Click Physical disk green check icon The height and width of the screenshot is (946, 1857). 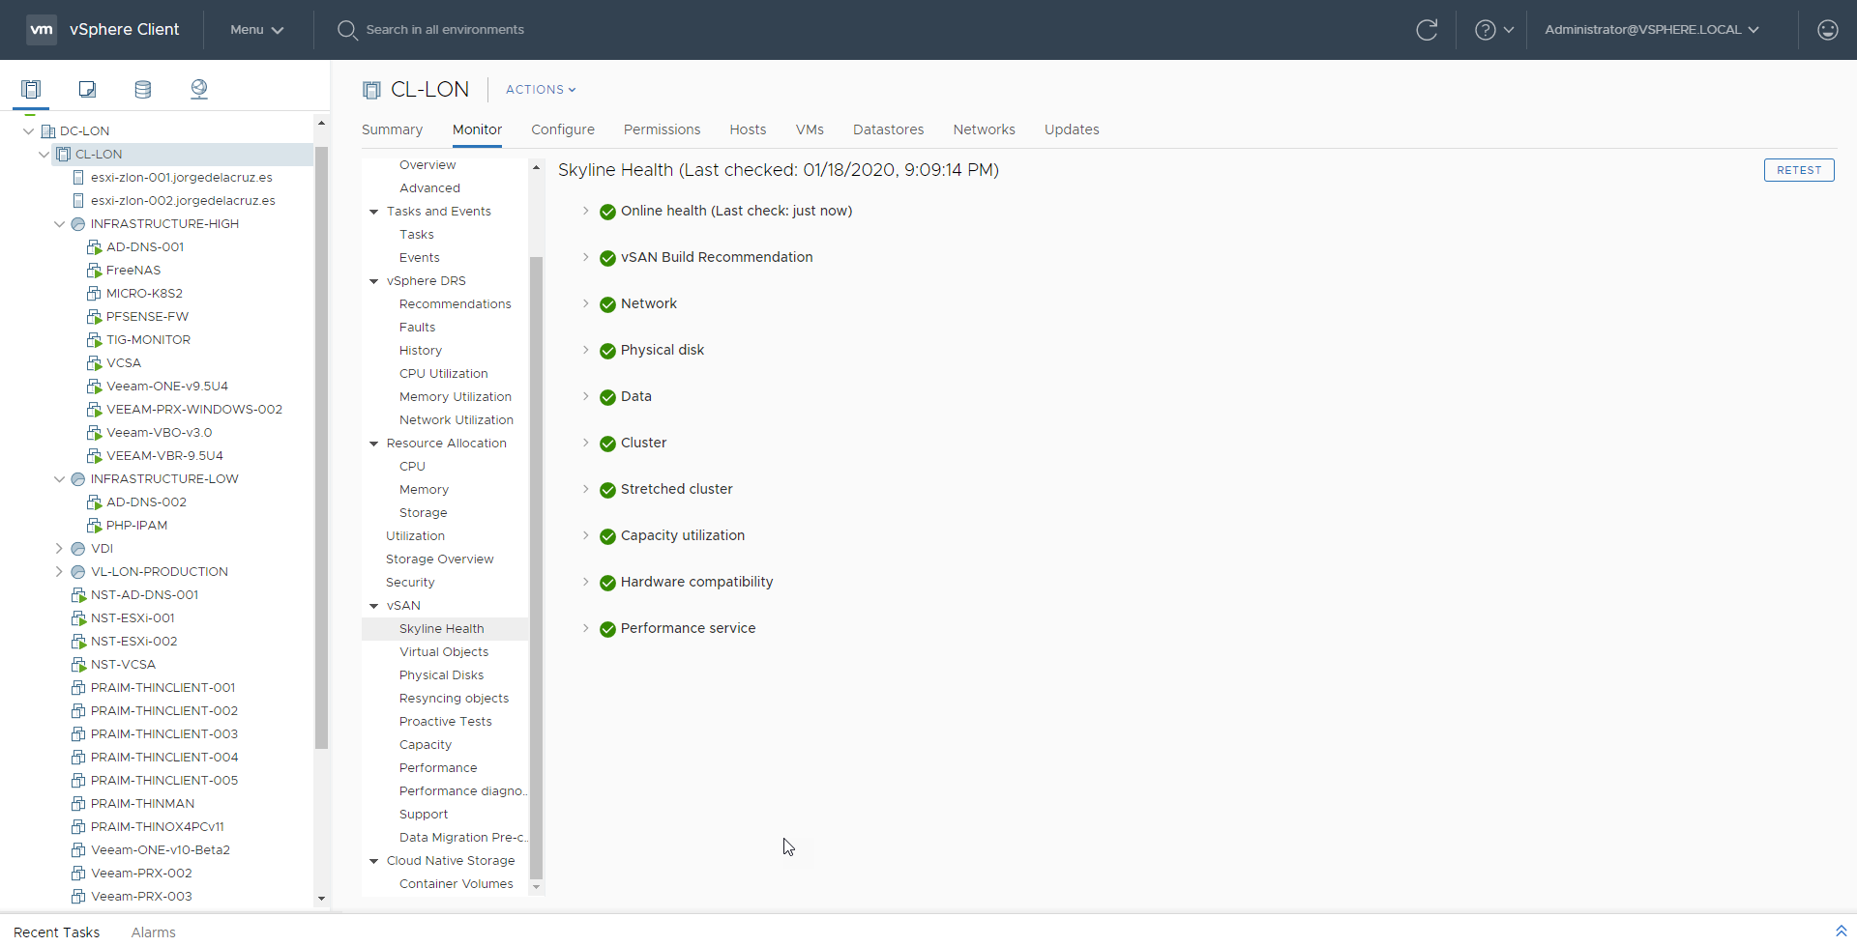(x=607, y=351)
